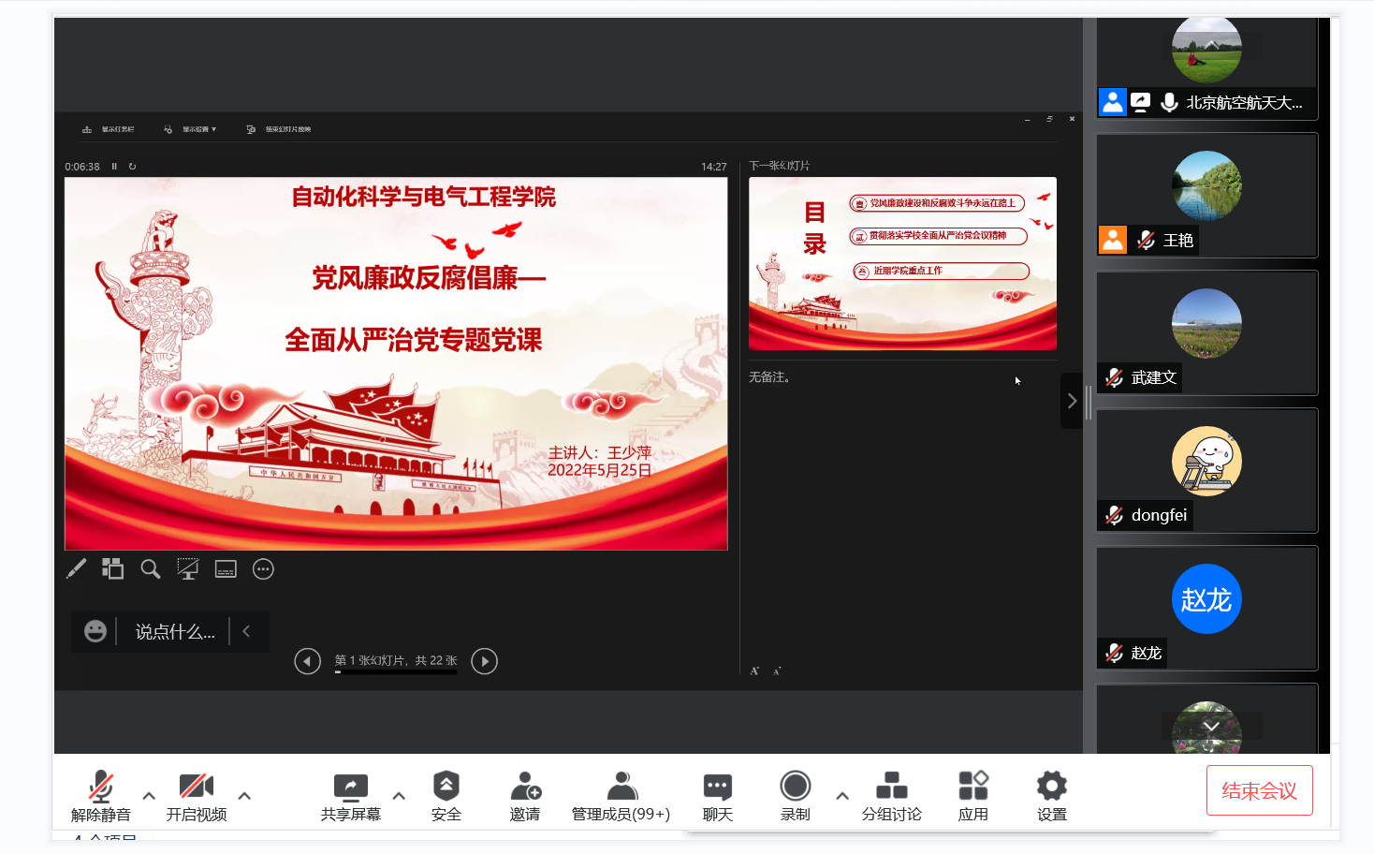Image resolution: width=1374 pixels, height=854 pixels.
Task: Open the more slide options ellipsis icon
Action: [263, 568]
